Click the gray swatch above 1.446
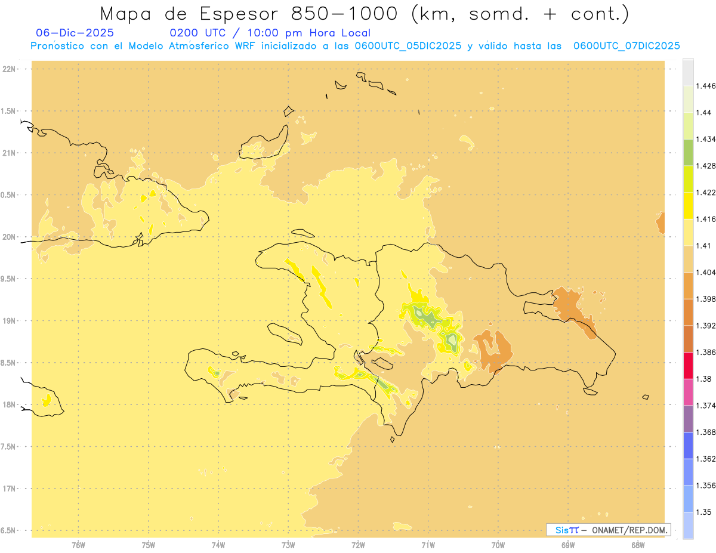Image resolution: width=716 pixels, height=553 pixels. pyautogui.click(x=688, y=72)
